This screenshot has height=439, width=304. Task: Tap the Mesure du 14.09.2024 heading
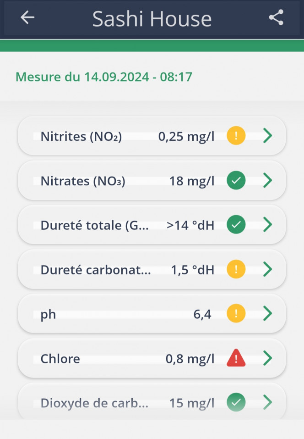[x=104, y=77]
